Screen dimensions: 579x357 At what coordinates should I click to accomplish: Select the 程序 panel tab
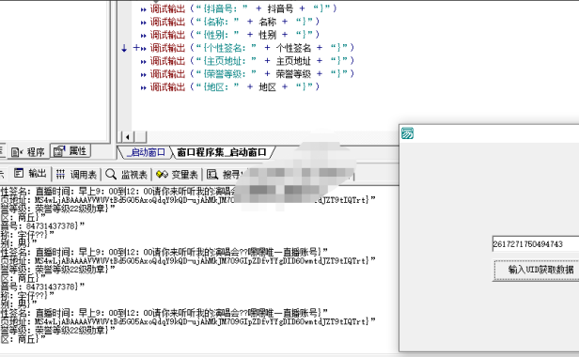pyautogui.click(x=27, y=152)
